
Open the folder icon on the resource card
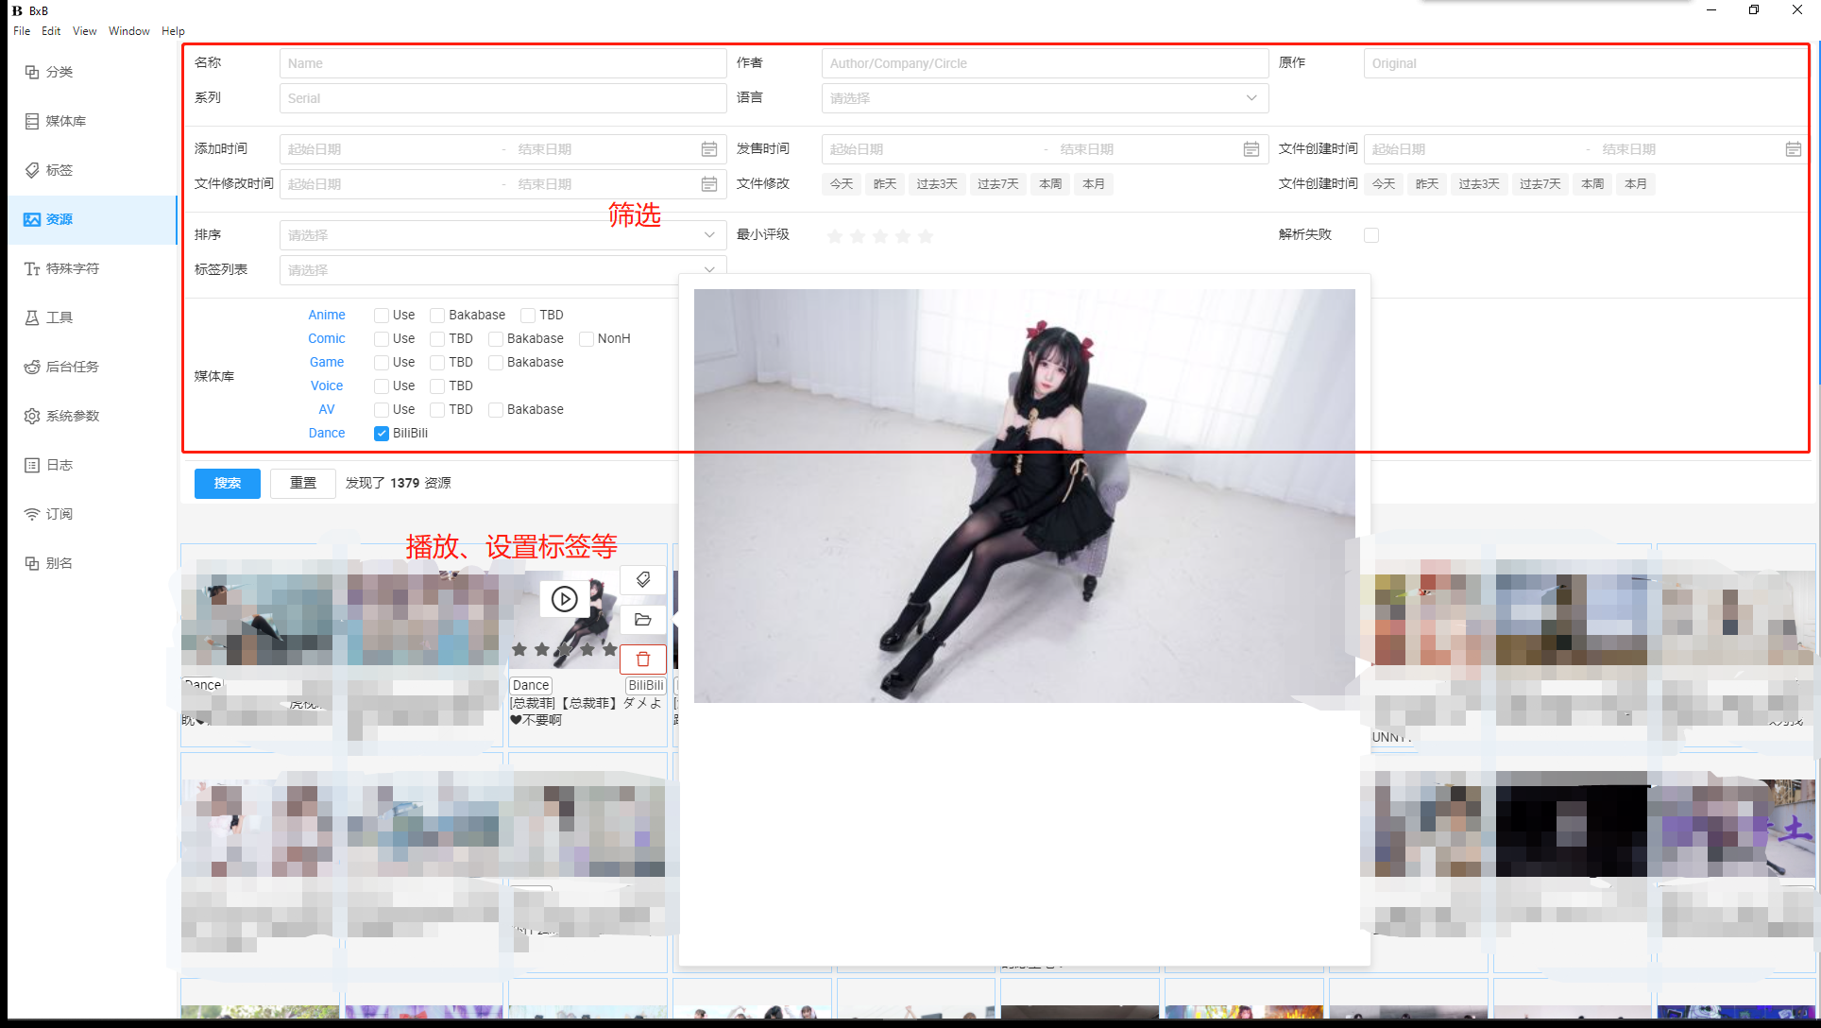(x=643, y=620)
